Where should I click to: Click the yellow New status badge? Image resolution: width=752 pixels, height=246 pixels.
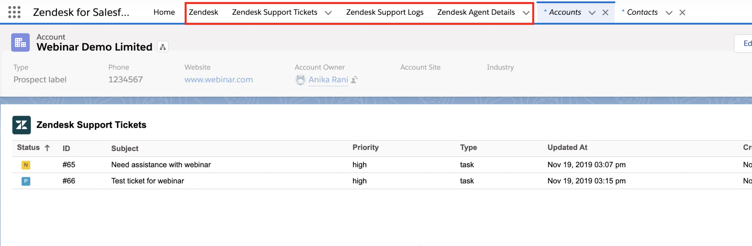(26, 165)
